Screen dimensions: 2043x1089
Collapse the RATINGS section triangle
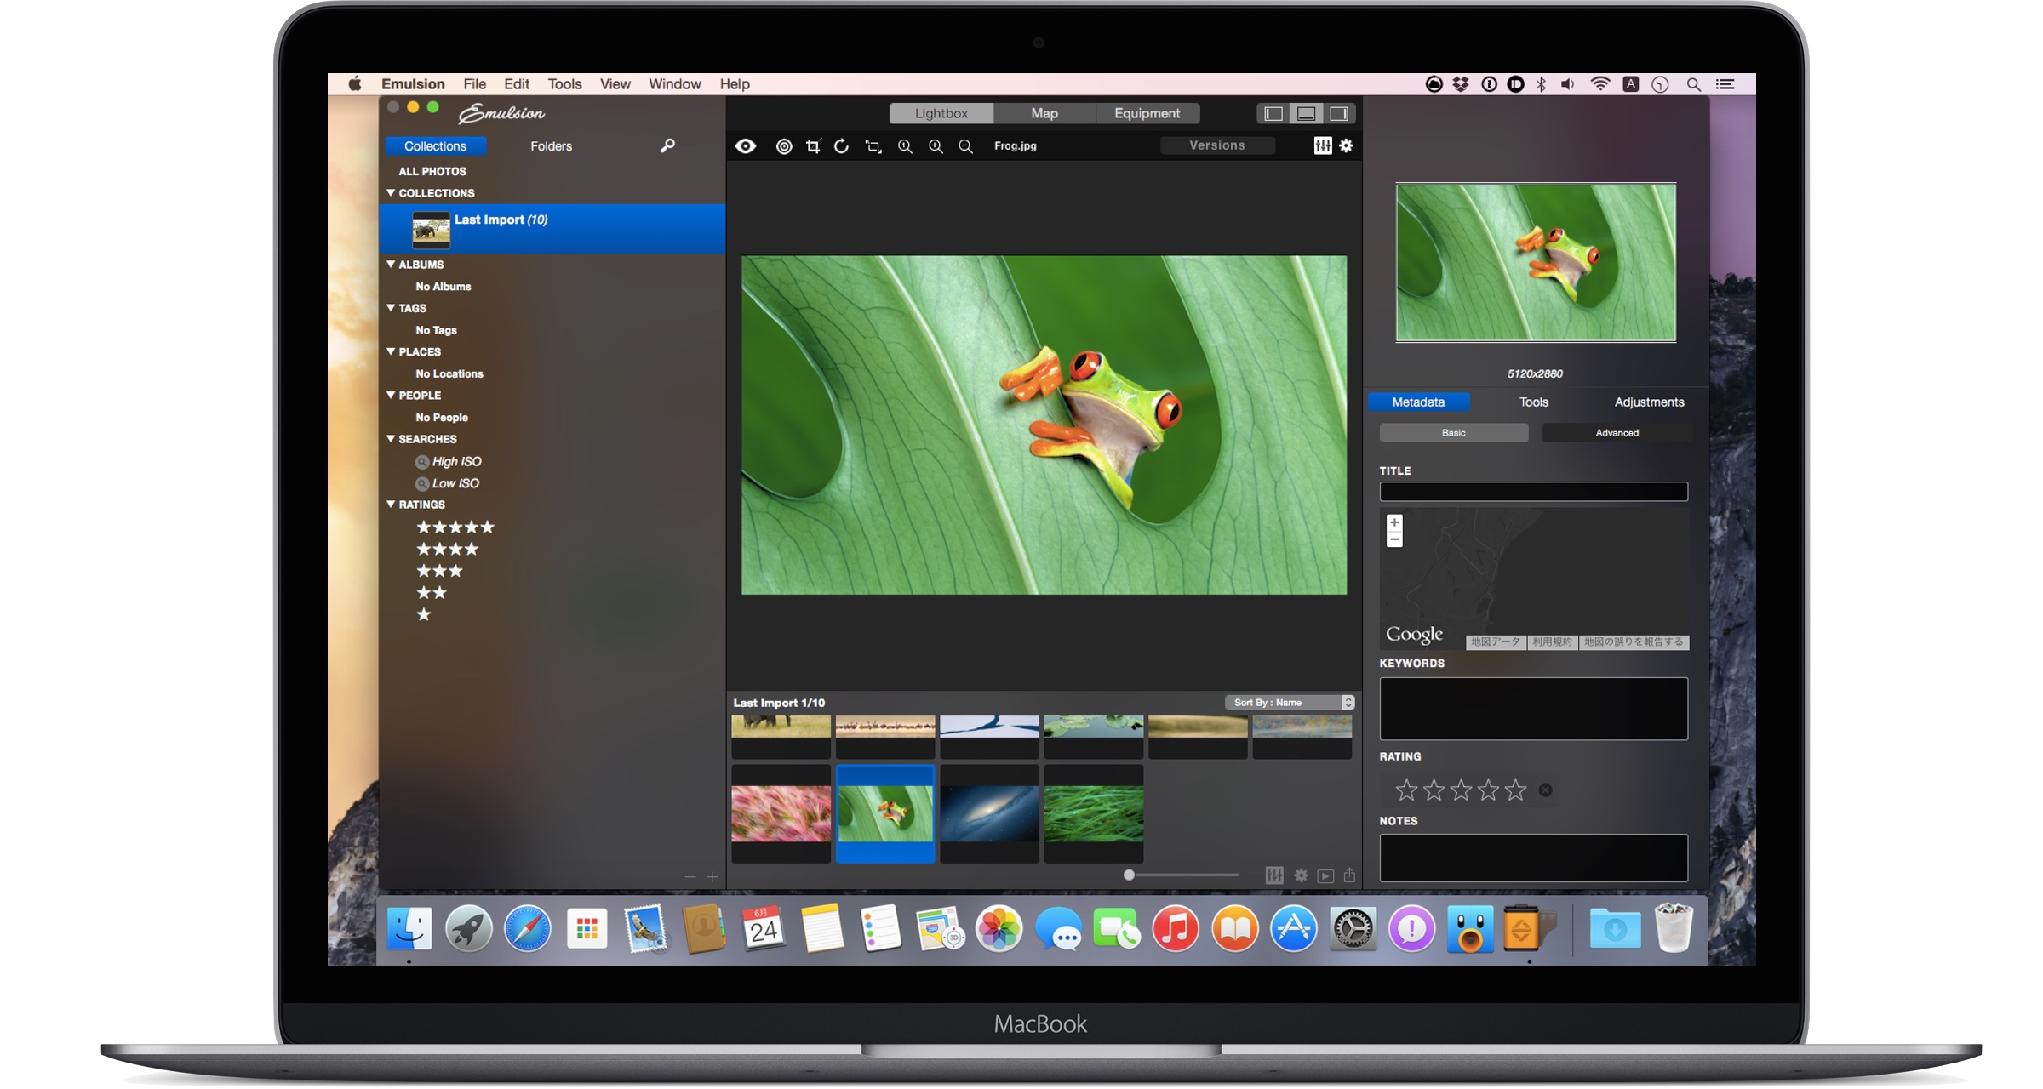tap(391, 505)
